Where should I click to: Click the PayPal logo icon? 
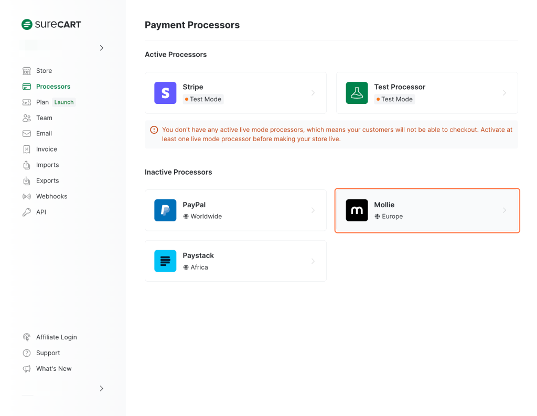point(165,210)
